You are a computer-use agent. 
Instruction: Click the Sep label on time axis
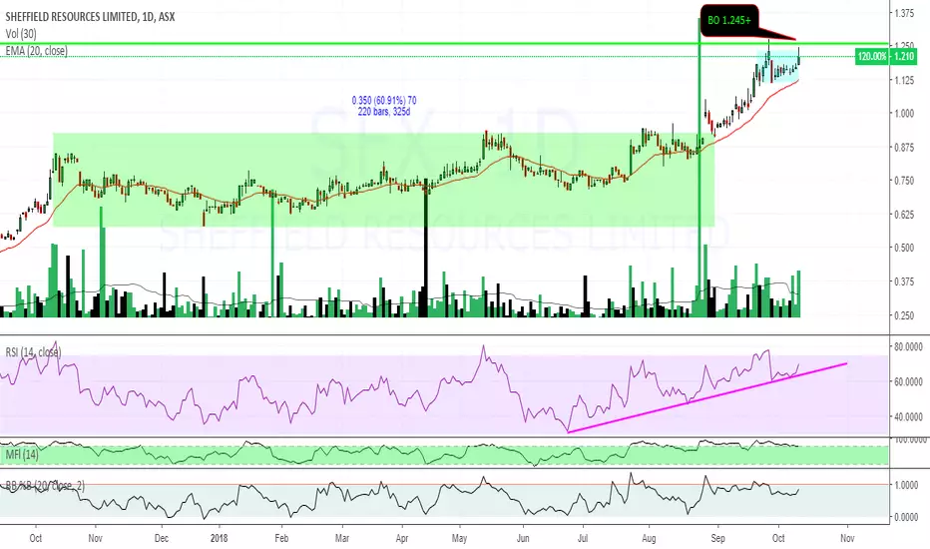[717, 538]
